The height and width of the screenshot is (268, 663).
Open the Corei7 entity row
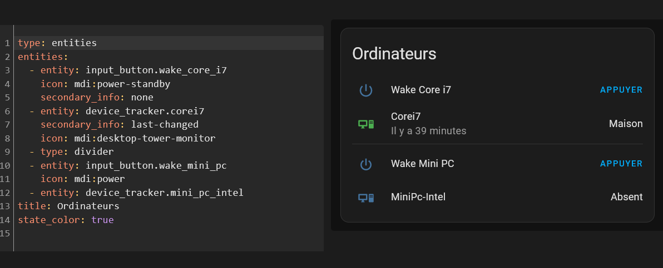coord(497,124)
